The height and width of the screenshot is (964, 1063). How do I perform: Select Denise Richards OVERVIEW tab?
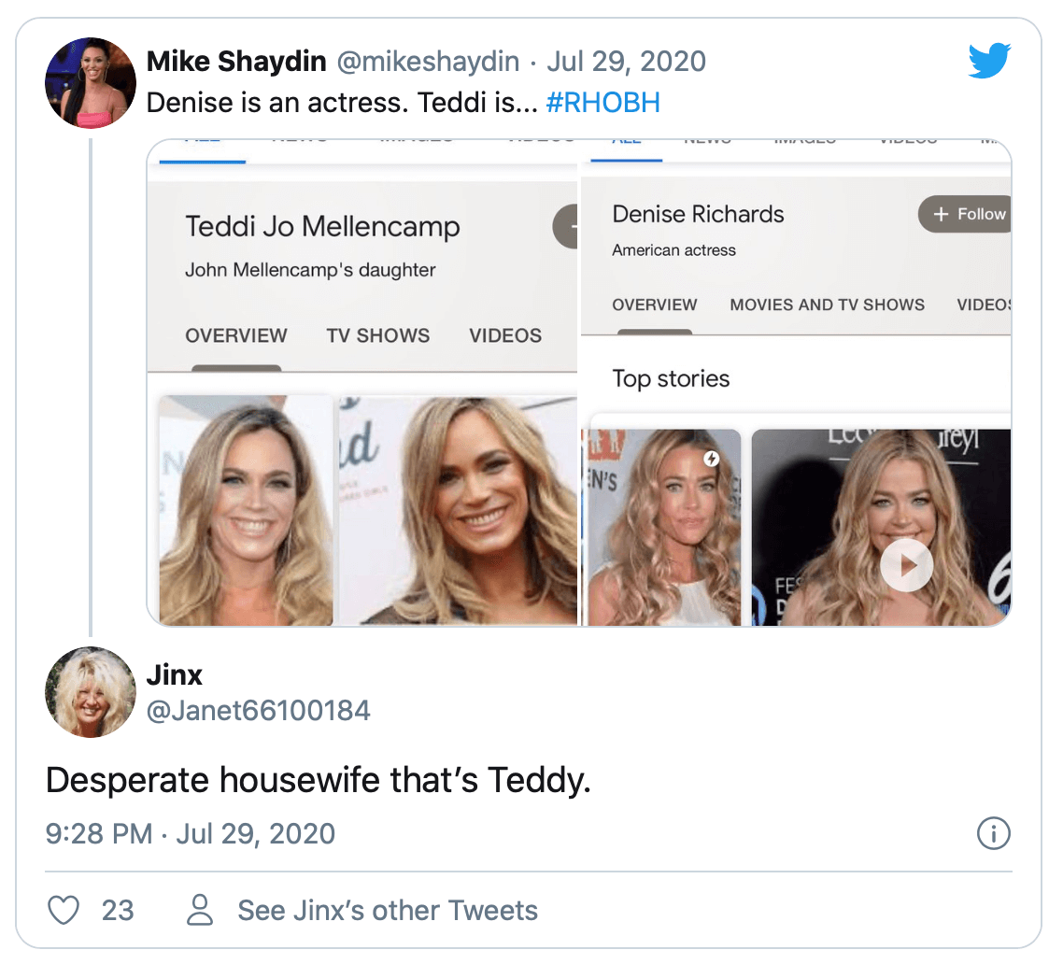click(x=655, y=305)
